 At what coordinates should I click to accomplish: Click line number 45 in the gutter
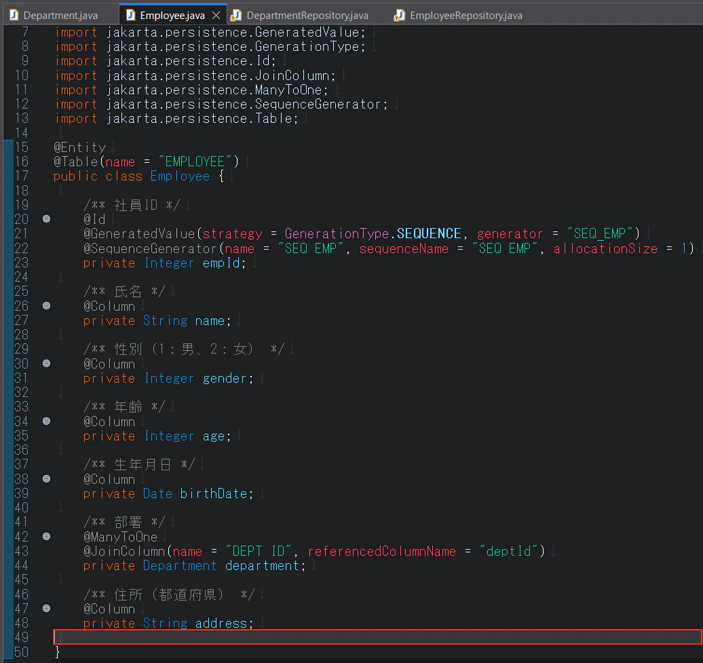pos(22,580)
